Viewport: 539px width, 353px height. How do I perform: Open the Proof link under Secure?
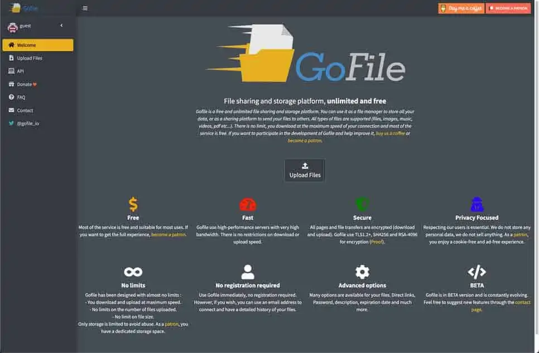click(x=377, y=243)
